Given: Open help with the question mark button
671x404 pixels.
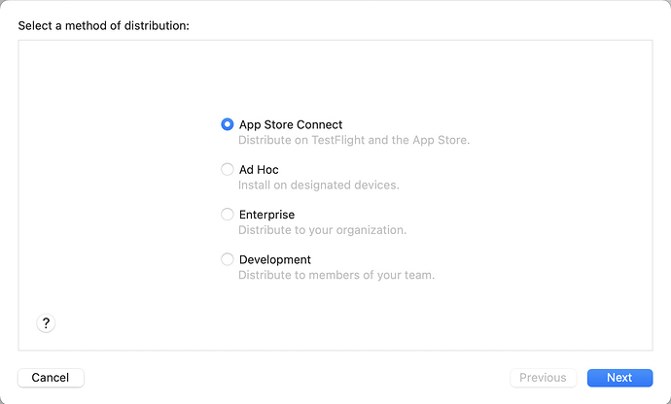Looking at the screenshot, I should 46,323.
